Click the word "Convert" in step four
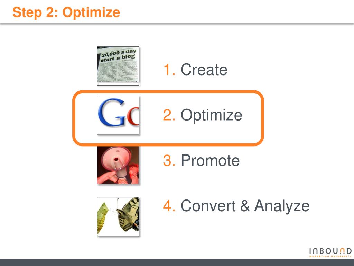The image size is (354, 266). coord(206,206)
